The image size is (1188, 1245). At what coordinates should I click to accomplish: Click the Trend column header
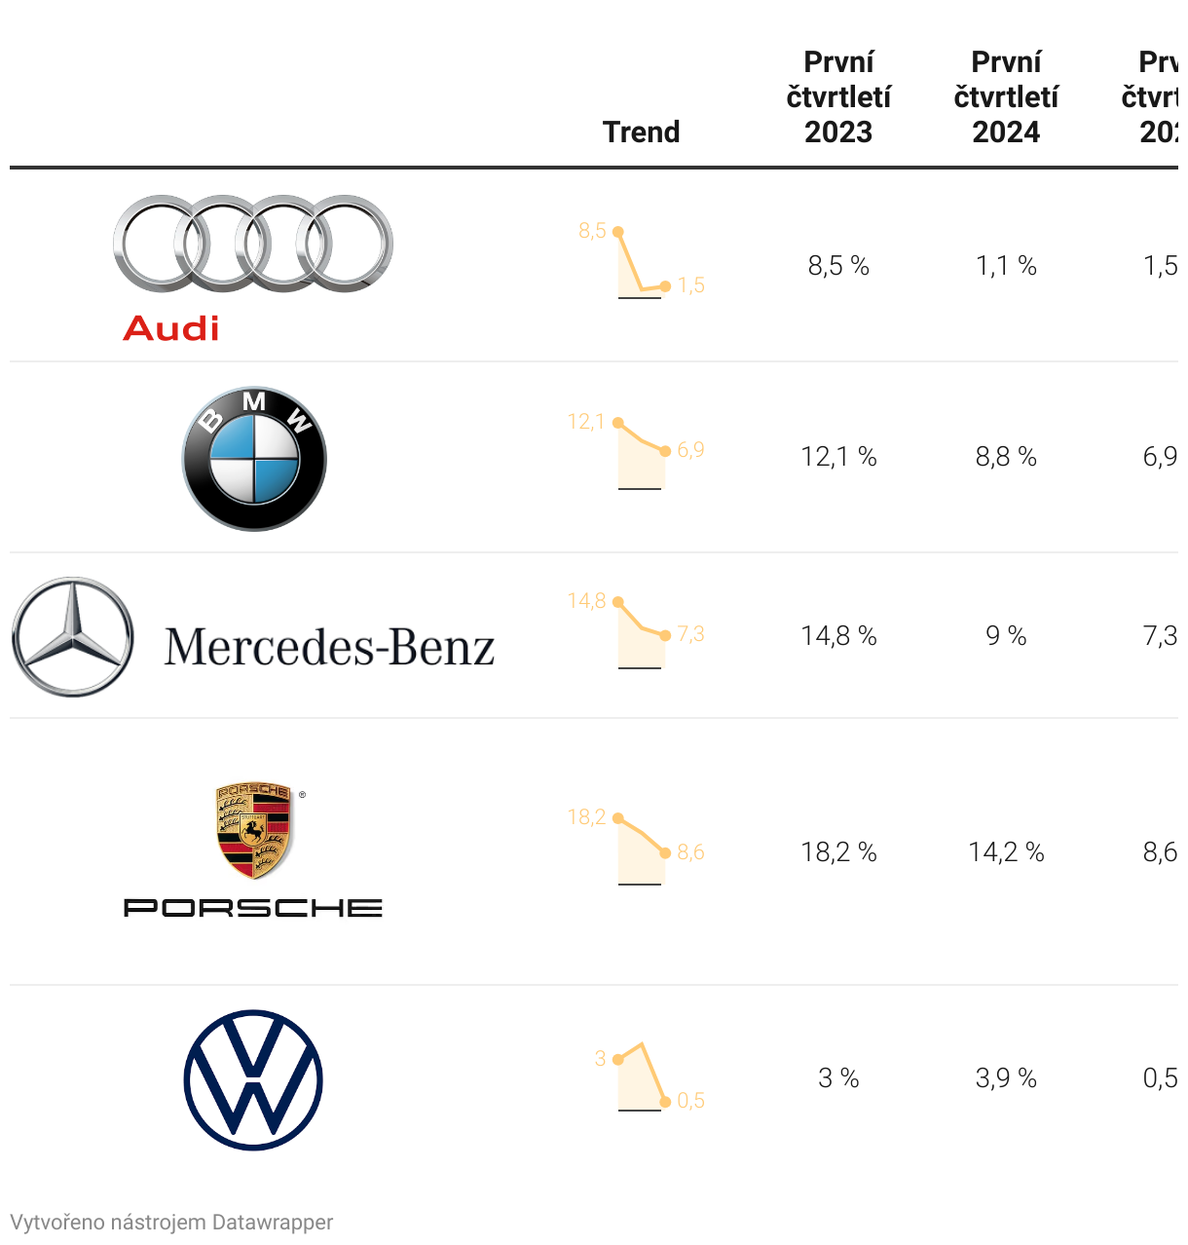point(641,132)
